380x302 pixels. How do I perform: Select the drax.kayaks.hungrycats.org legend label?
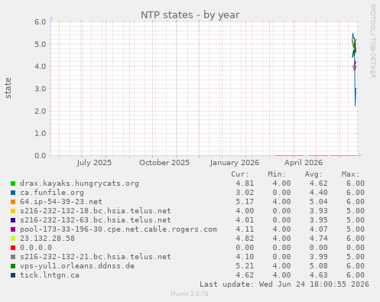coord(80,183)
